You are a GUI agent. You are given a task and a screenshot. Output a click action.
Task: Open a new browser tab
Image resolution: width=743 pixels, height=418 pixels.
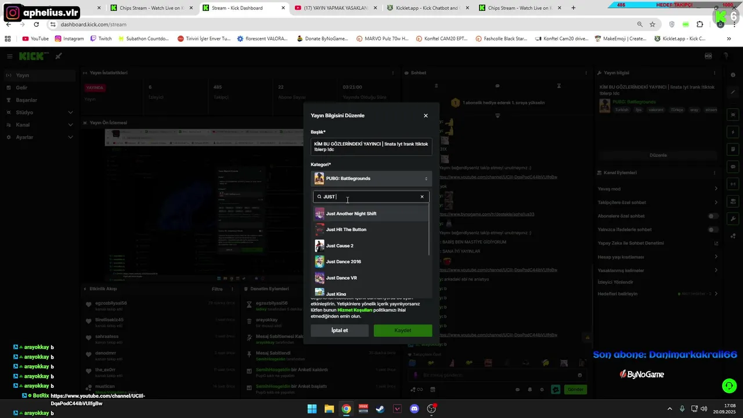point(574,8)
